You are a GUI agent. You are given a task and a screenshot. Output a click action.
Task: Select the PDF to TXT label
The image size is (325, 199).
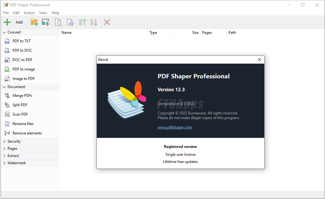22,41
